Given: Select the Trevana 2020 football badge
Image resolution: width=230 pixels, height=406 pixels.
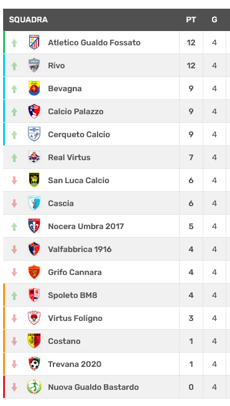Looking at the screenshot, I should pos(34,364).
